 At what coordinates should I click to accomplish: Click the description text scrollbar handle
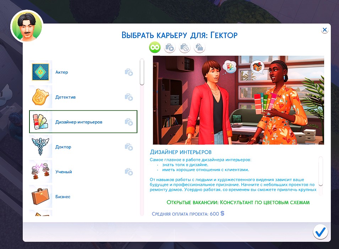click(x=321, y=171)
